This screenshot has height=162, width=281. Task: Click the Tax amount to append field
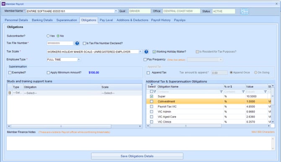tap(219, 72)
